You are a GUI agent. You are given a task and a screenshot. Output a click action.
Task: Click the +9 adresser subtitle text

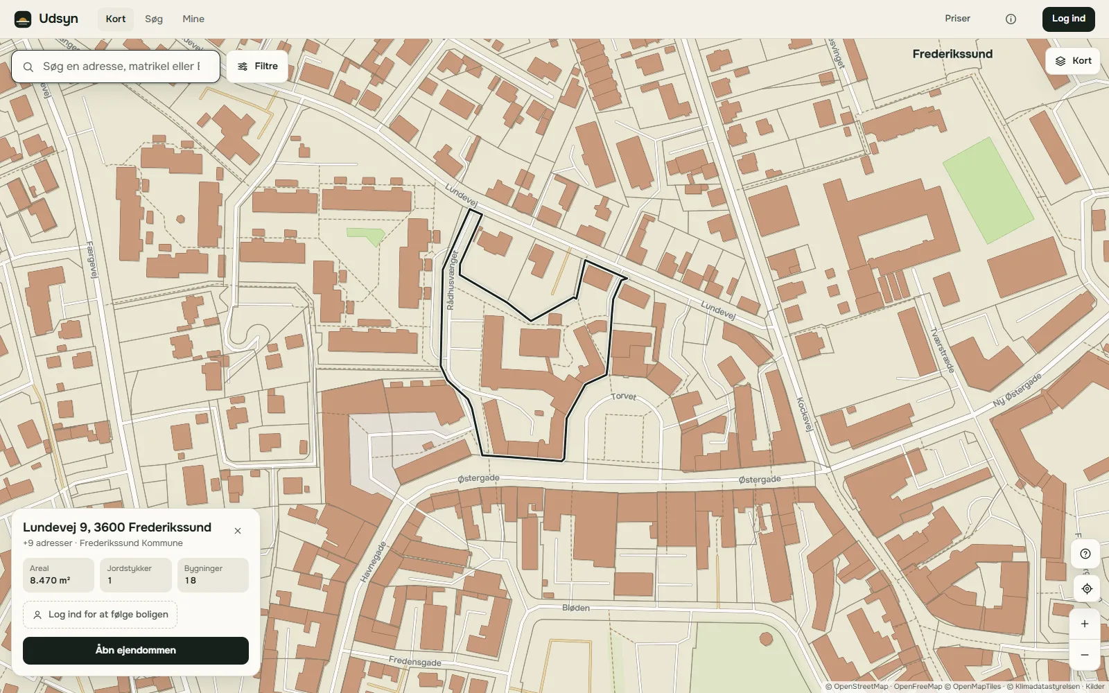click(x=103, y=543)
